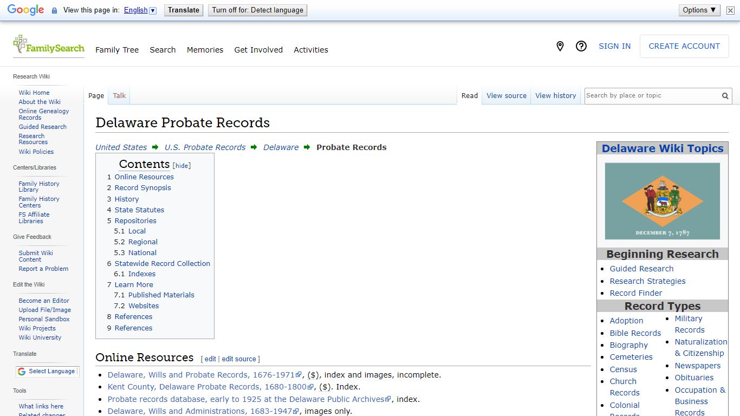Viewport: 740px width, 416px height.
Task: Open What links here tool
Action: click(x=41, y=406)
